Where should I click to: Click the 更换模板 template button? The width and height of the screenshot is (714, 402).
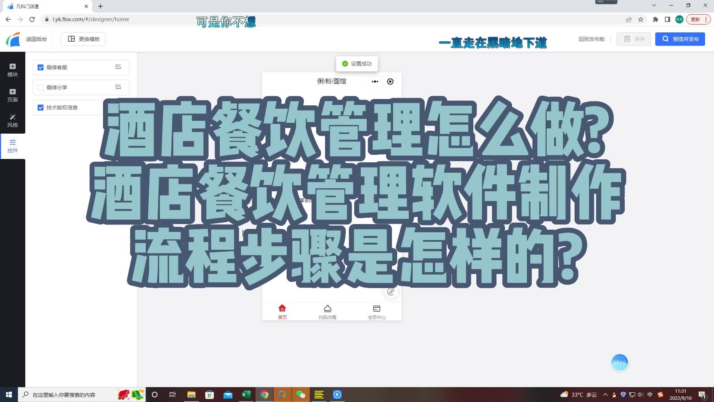coord(83,39)
